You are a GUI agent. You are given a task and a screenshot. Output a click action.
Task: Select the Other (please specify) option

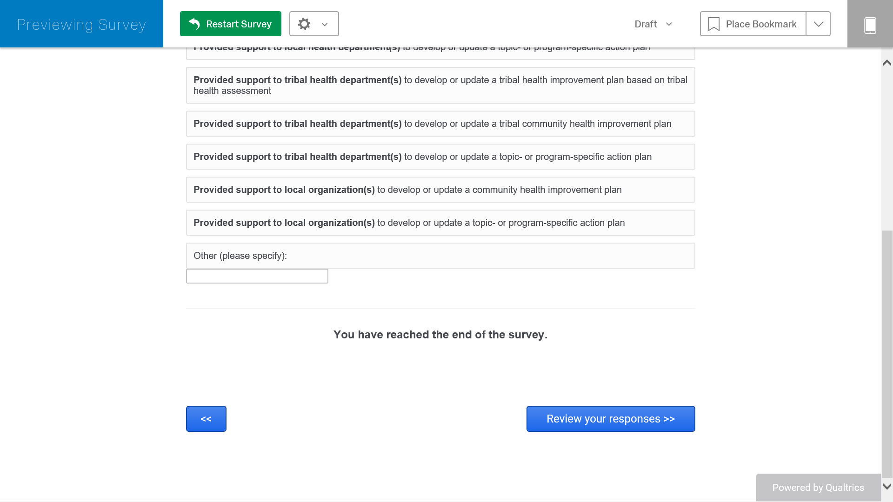(440, 256)
